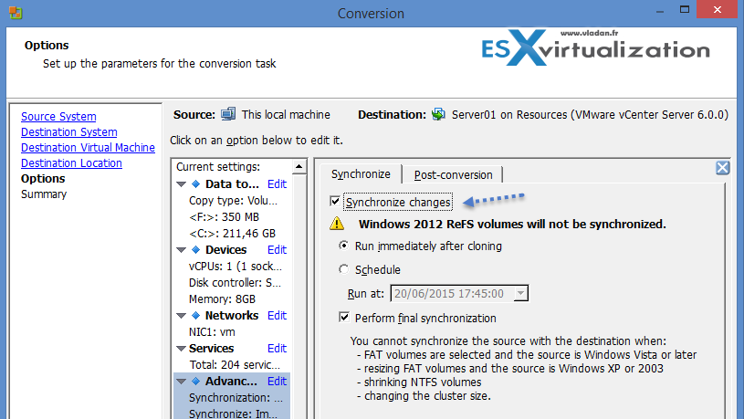Screen dimensions: 744x419
Task: Click the local machine source computer icon
Action: pyautogui.click(x=228, y=114)
